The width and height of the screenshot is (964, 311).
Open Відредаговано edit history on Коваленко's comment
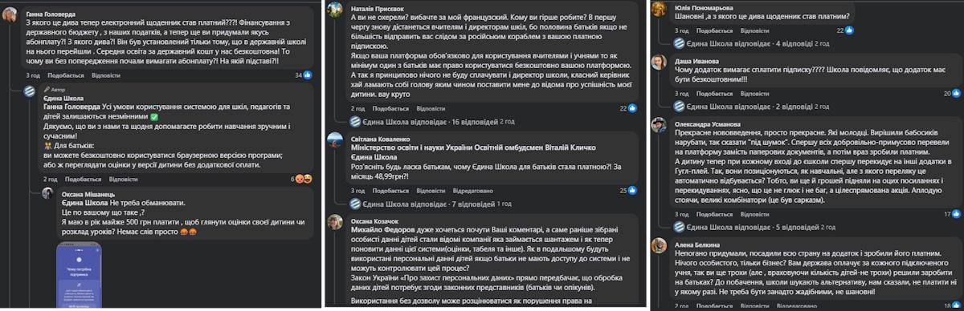point(472,191)
